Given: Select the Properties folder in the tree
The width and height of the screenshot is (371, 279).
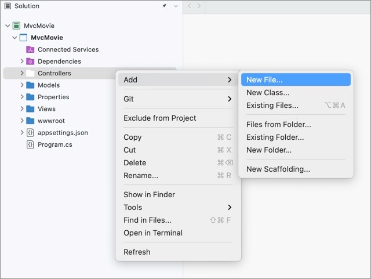Looking at the screenshot, I should click(x=53, y=97).
